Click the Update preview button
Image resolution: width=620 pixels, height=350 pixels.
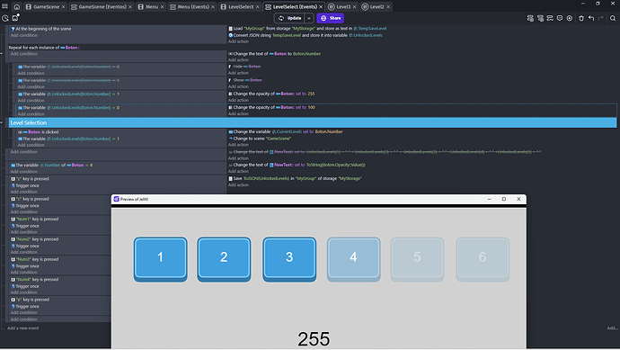[x=290, y=18]
